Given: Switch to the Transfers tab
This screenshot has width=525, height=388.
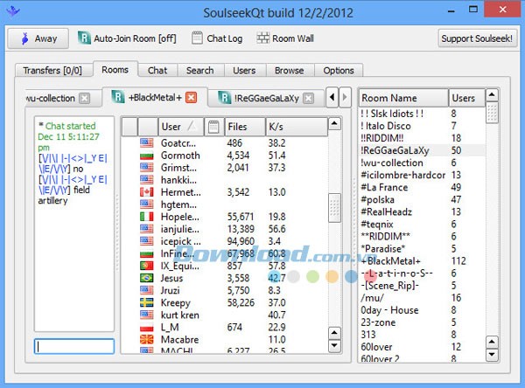Looking at the screenshot, I should pos(53,70).
